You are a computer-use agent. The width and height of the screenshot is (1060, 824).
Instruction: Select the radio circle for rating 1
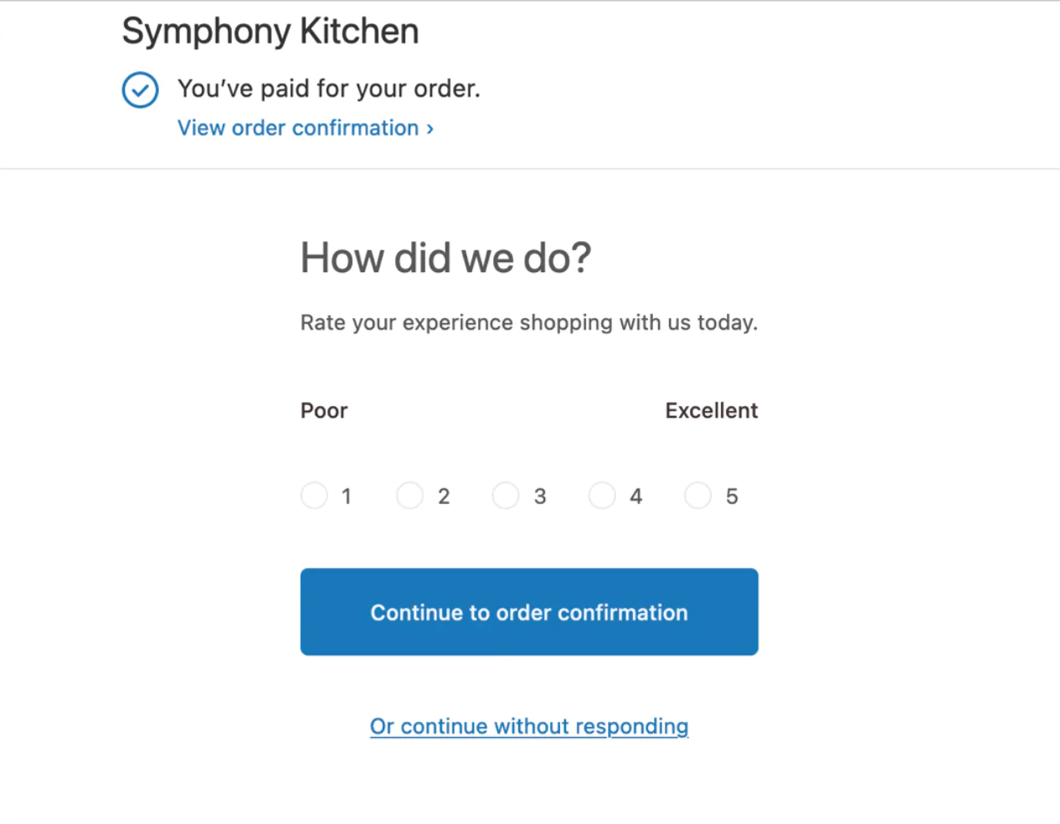click(x=314, y=496)
